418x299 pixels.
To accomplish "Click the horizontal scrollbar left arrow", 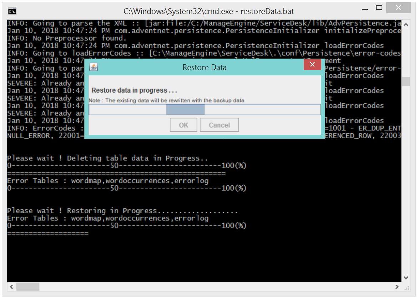I will (11, 287).
